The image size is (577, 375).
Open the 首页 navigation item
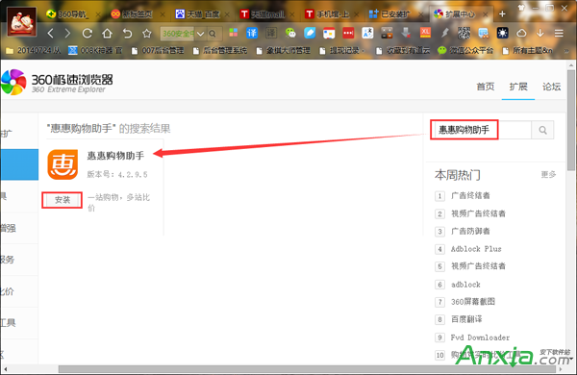(x=486, y=87)
